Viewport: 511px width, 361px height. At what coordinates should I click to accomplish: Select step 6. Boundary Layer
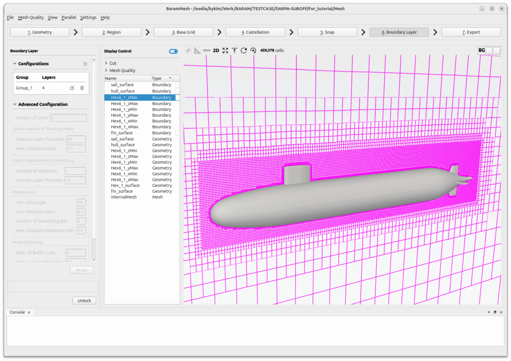[399, 32]
